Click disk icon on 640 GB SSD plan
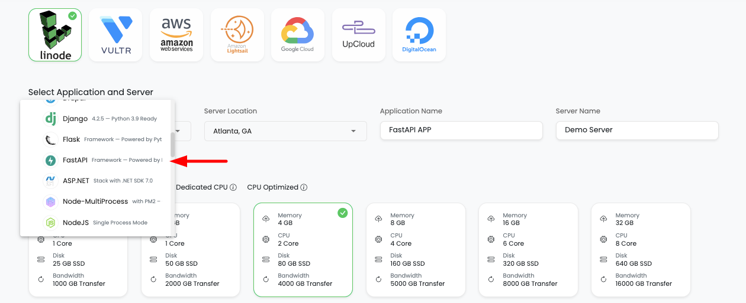The height and width of the screenshot is (303, 746). pos(603,259)
